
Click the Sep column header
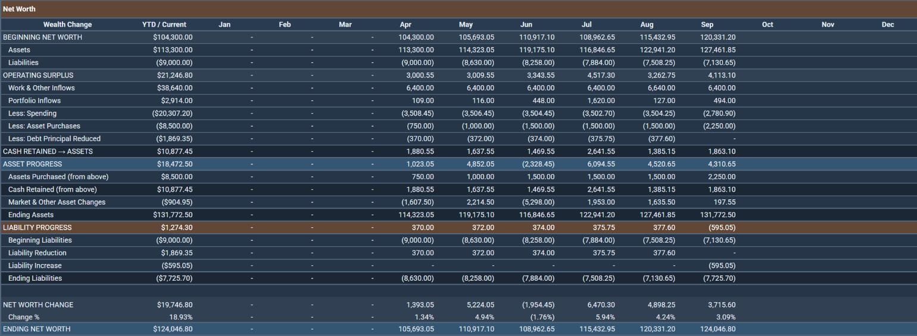pyautogui.click(x=707, y=24)
